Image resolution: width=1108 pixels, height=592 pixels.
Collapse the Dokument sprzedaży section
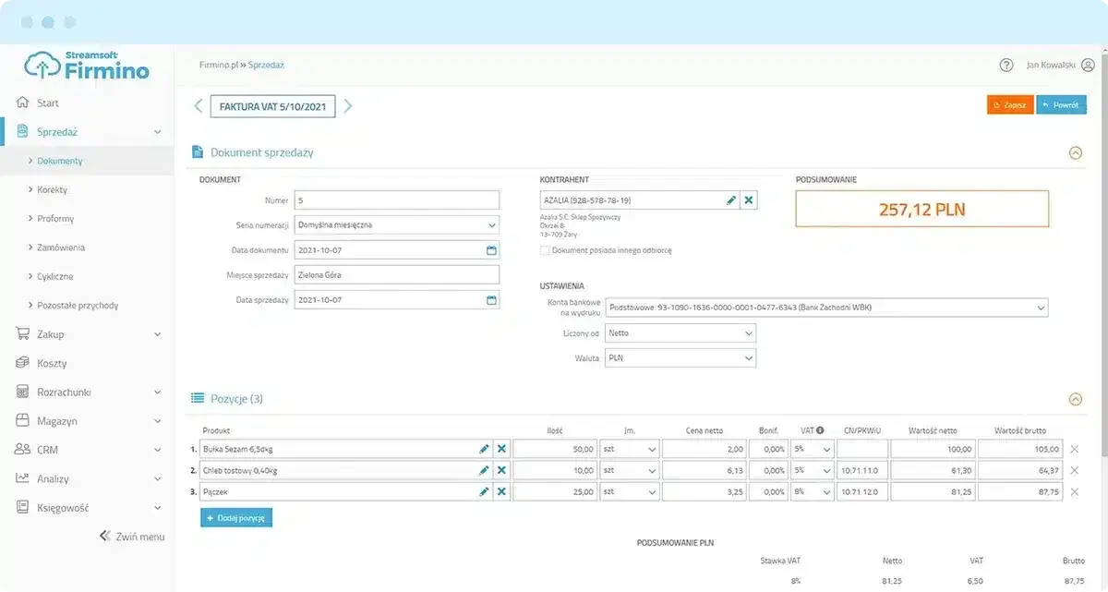click(x=1075, y=153)
